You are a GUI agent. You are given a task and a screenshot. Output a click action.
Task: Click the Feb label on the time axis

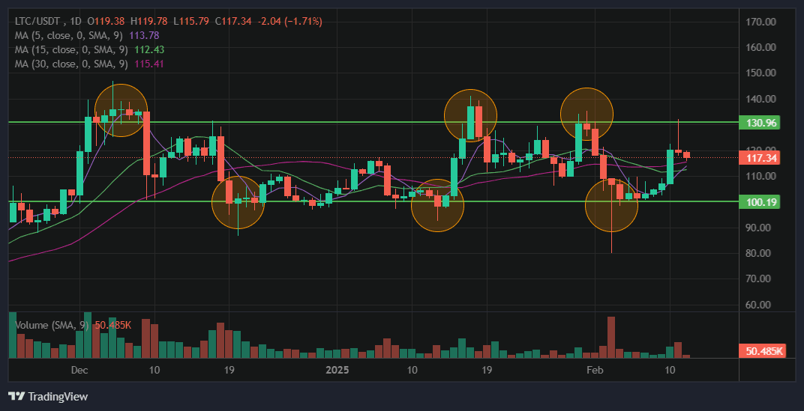click(595, 370)
